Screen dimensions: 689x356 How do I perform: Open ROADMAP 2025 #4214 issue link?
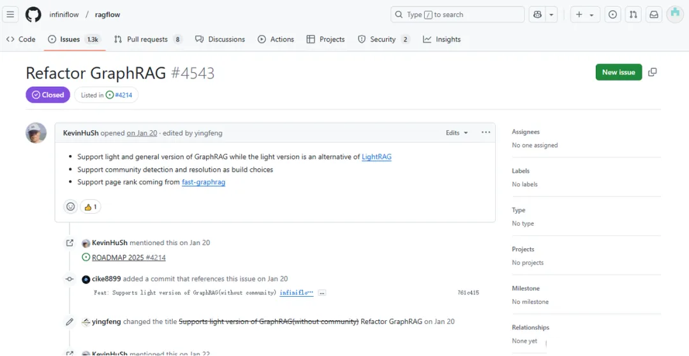[129, 258]
